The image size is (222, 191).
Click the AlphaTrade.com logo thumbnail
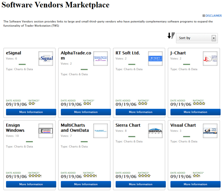101,59
